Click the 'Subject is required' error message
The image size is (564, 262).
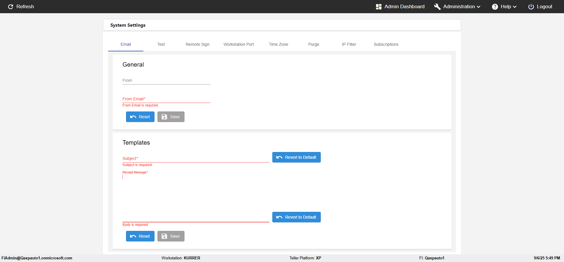click(137, 165)
